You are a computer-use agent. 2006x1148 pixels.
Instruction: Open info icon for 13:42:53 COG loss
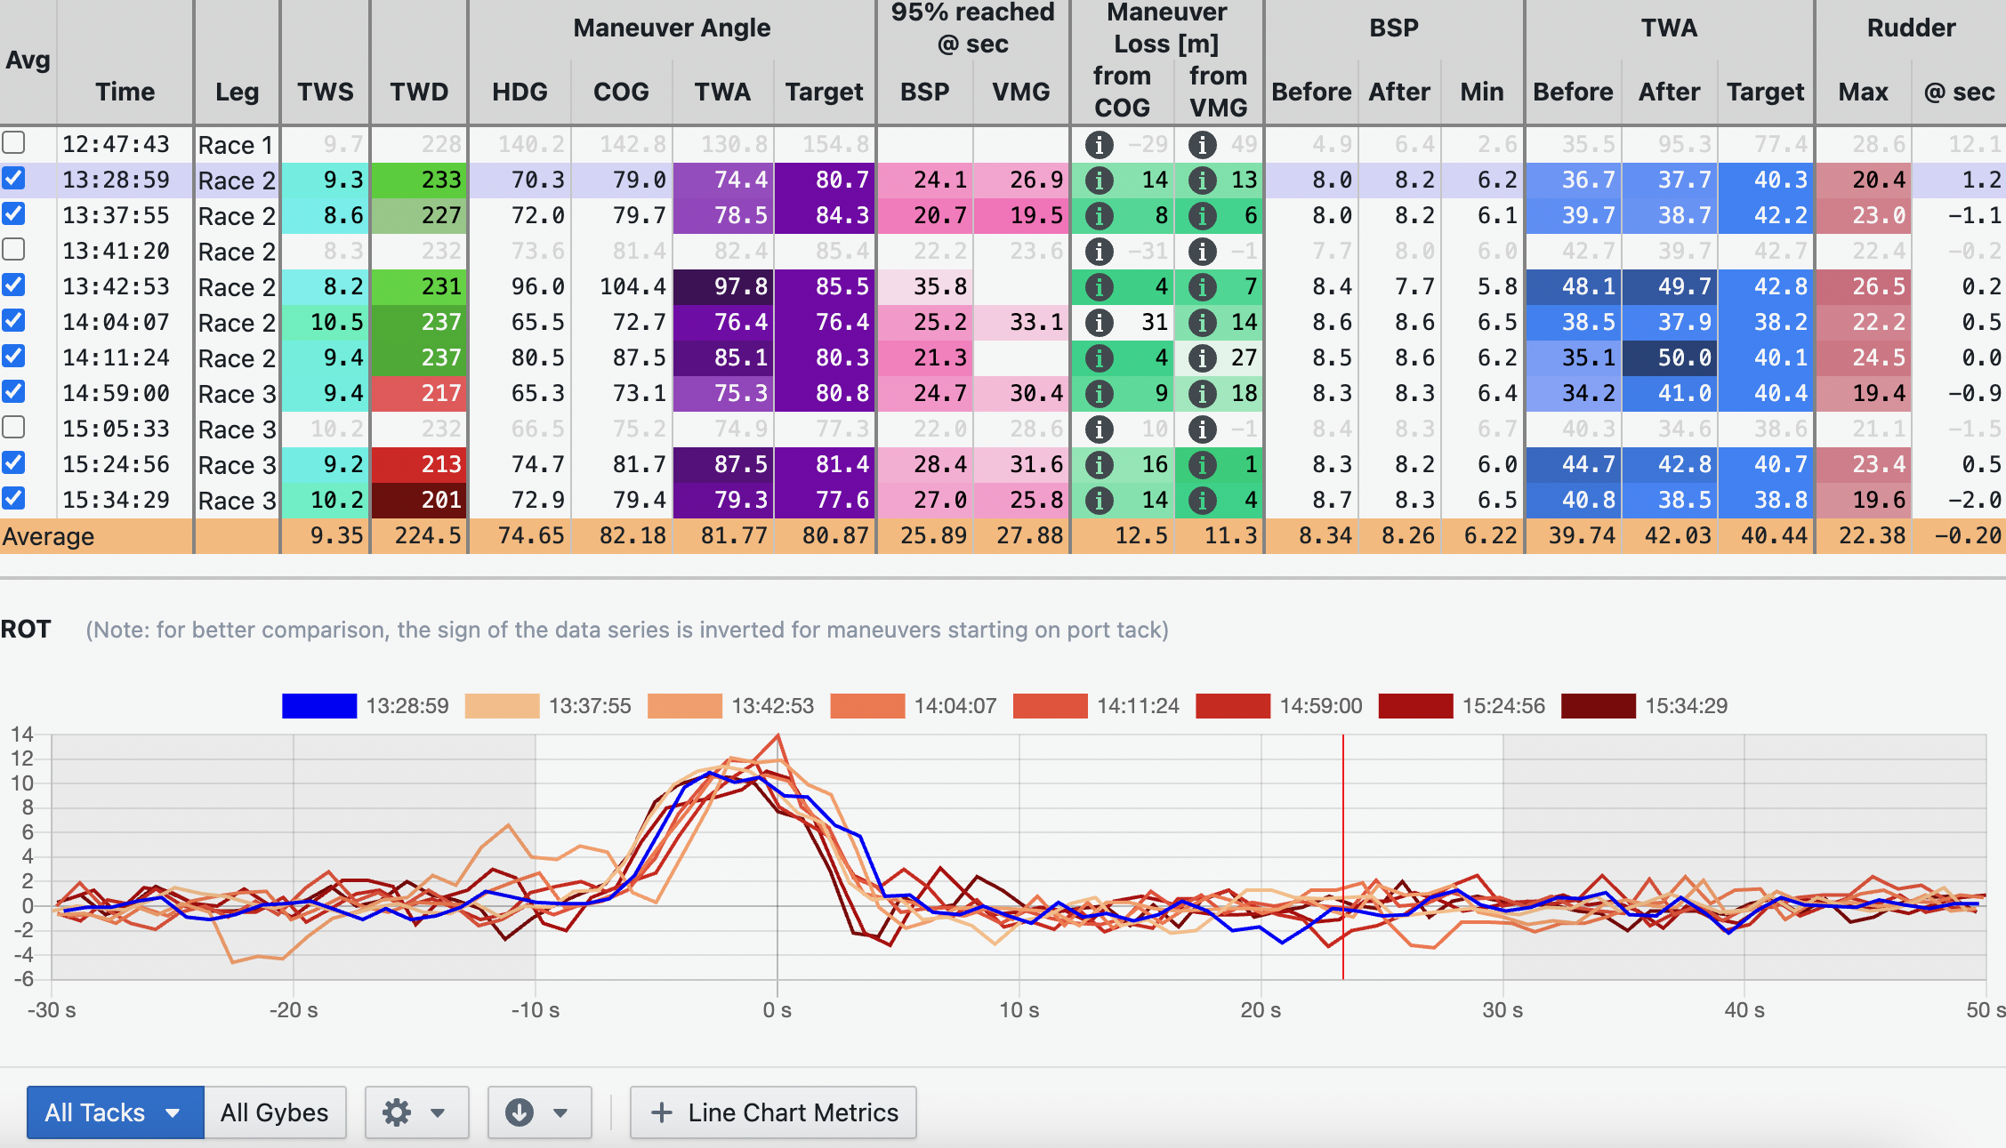coord(1100,287)
